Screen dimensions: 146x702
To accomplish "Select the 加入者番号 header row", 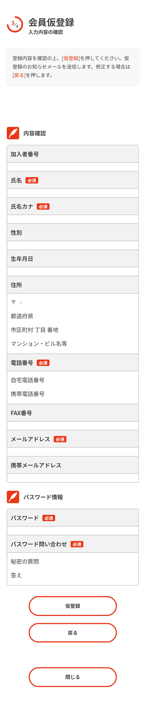I will [73, 154].
